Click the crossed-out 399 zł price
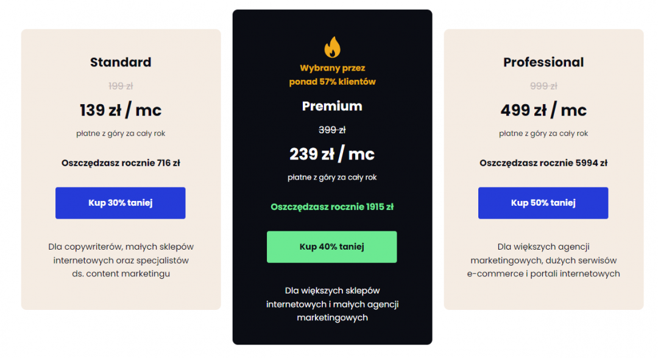Viewport: 658px width, 358px height. pos(332,130)
